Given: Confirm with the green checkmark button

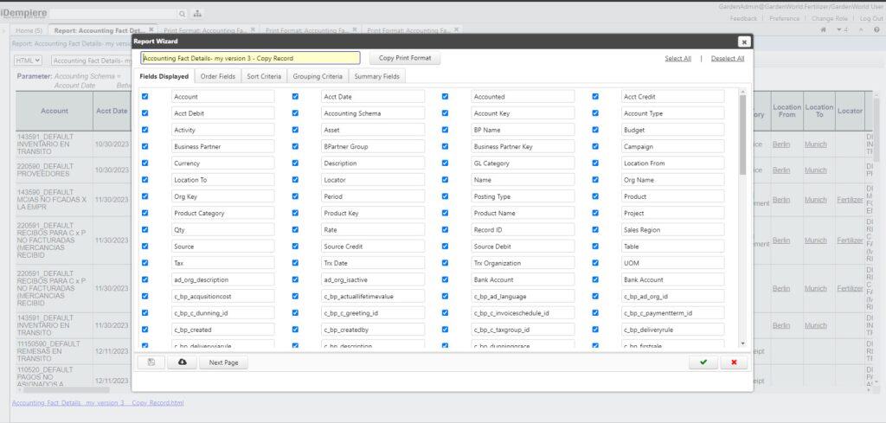Looking at the screenshot, I should [703, 362].
